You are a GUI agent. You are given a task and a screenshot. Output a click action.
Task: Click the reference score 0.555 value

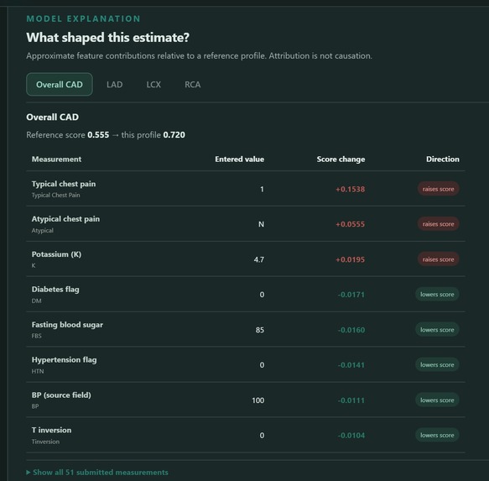(98, 135)
